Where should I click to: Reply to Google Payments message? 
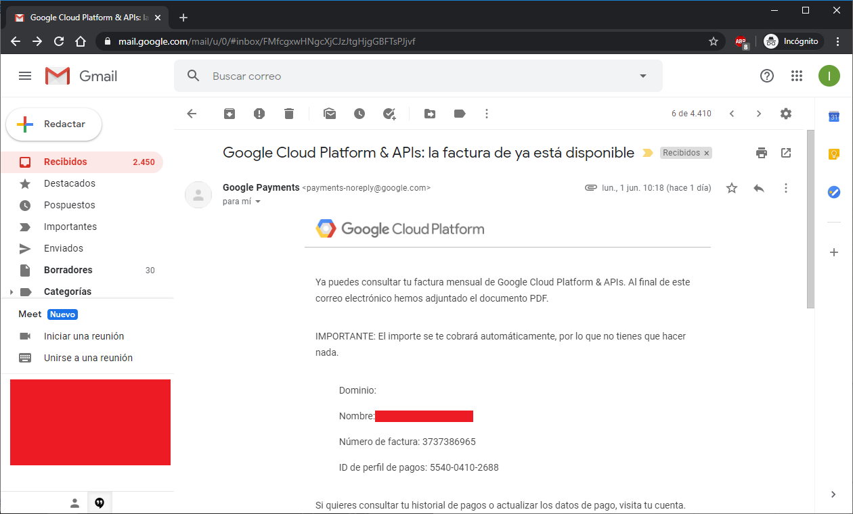pyautogui.click(x=759, y=188)
